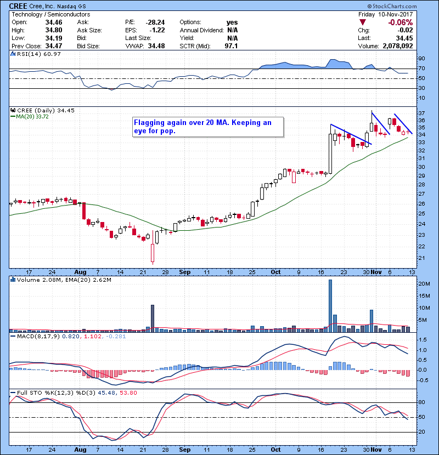This screenshot has width=439, height=455.
Task: Click the SCTR (Mid) value 97.1
Action: point(231,46)
